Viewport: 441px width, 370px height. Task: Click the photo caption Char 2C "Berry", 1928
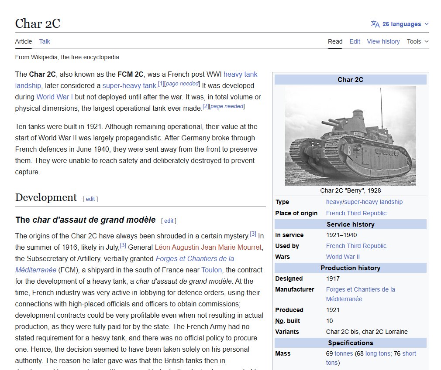[351, 190]
